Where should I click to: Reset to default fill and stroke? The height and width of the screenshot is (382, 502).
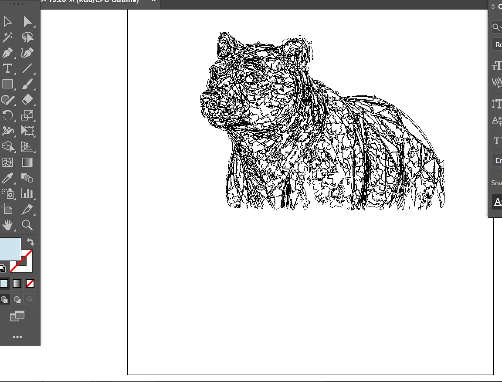coord(3,268)
